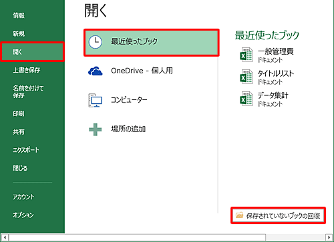Open 共有 in the sidebar

[19, 132]
